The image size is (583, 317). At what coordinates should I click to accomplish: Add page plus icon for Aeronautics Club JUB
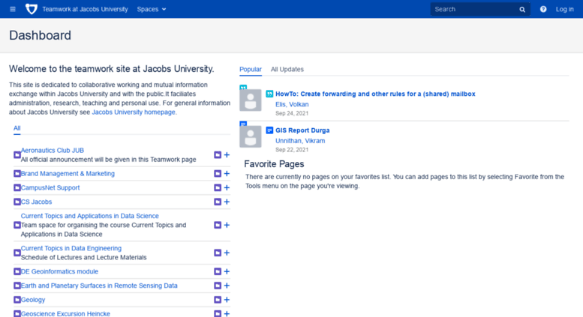[x=227, y=155]
